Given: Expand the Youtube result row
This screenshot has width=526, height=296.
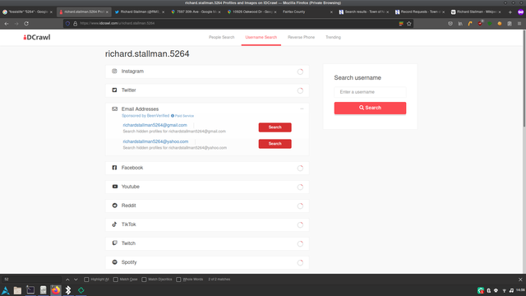Looking at the screenshot, I should coord(207,187).
